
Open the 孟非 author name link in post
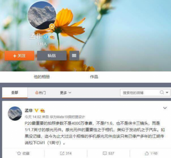coord(29,111)
